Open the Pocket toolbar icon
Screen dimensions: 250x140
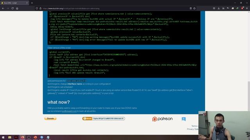(x=214, y=8)
